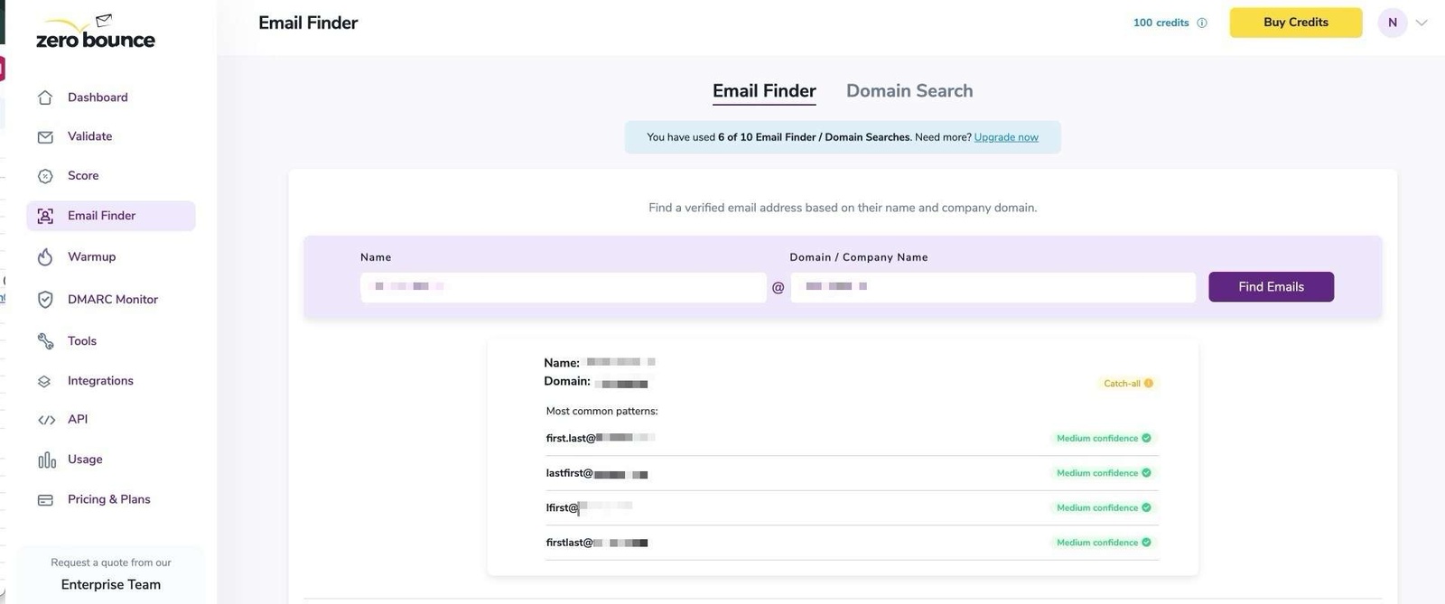The image size is (1445, 604).
Task: Open Pricing & Plans menu item
Action: pos(111,499)
